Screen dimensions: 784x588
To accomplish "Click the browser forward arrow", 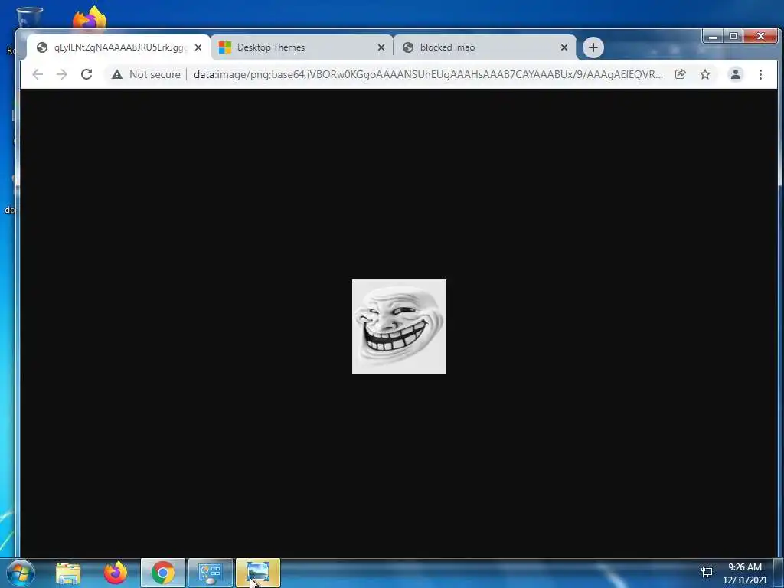I will pos(62,74).
